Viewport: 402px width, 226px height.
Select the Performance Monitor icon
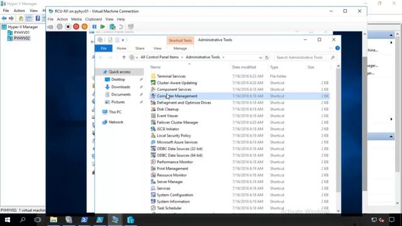153,162
